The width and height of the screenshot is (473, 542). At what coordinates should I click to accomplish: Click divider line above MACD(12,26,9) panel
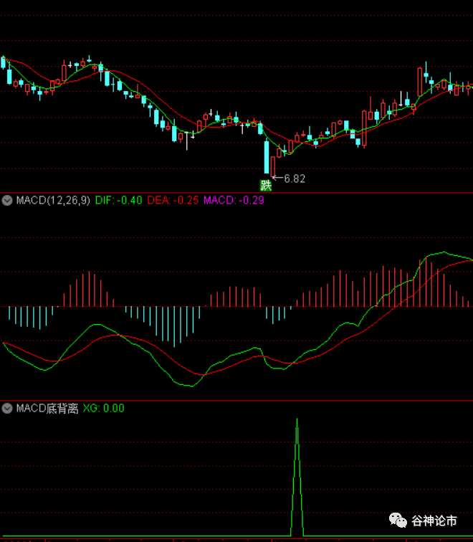pyautogui.click(x=236, y=192)
